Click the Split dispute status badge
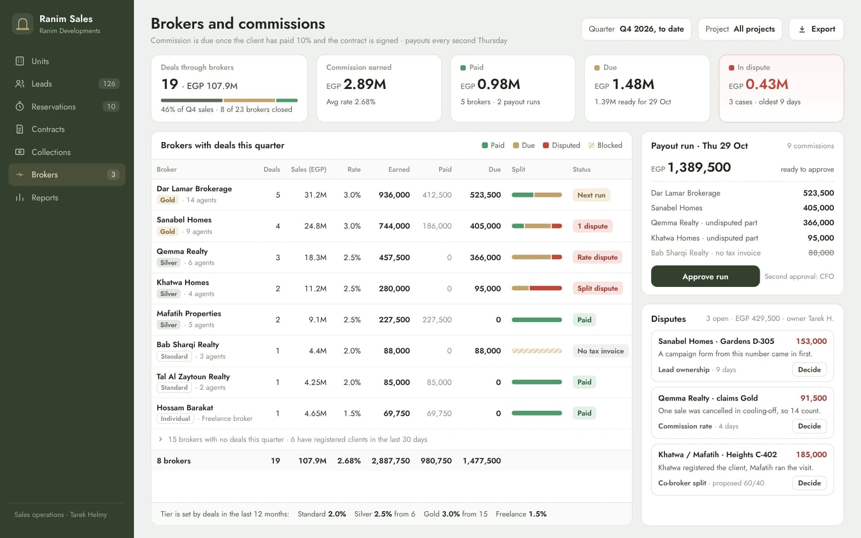Screen dimensions: 861x538 click(597, 288)
